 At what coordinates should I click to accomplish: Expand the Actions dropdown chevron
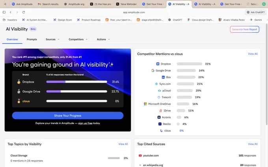(x=109, y=39)
